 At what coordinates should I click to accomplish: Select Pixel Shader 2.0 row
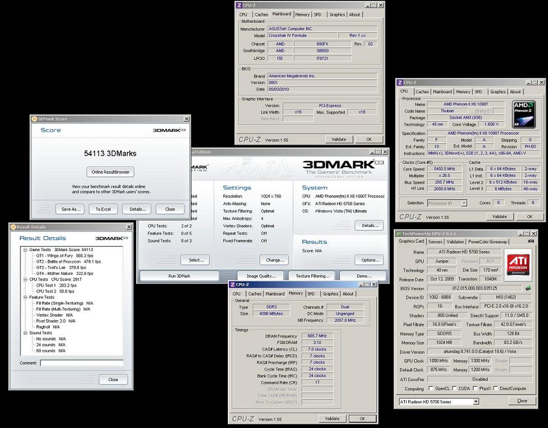coord(56,321)
